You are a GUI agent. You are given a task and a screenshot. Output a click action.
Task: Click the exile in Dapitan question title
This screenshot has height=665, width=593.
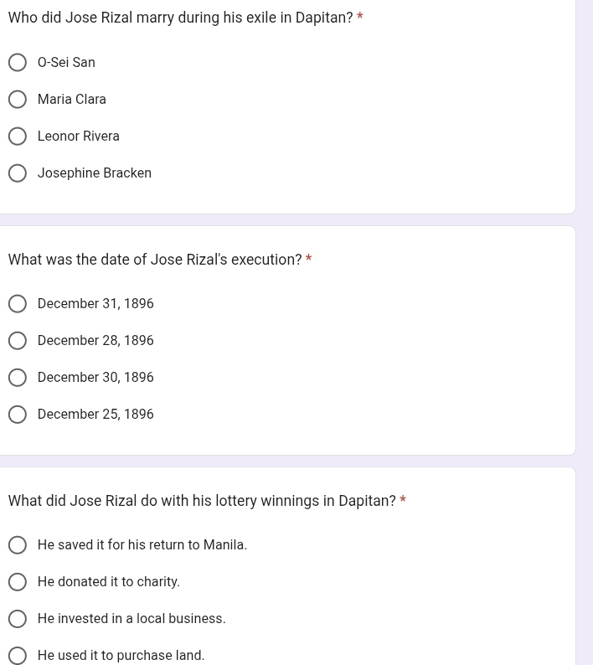[180, 18]
